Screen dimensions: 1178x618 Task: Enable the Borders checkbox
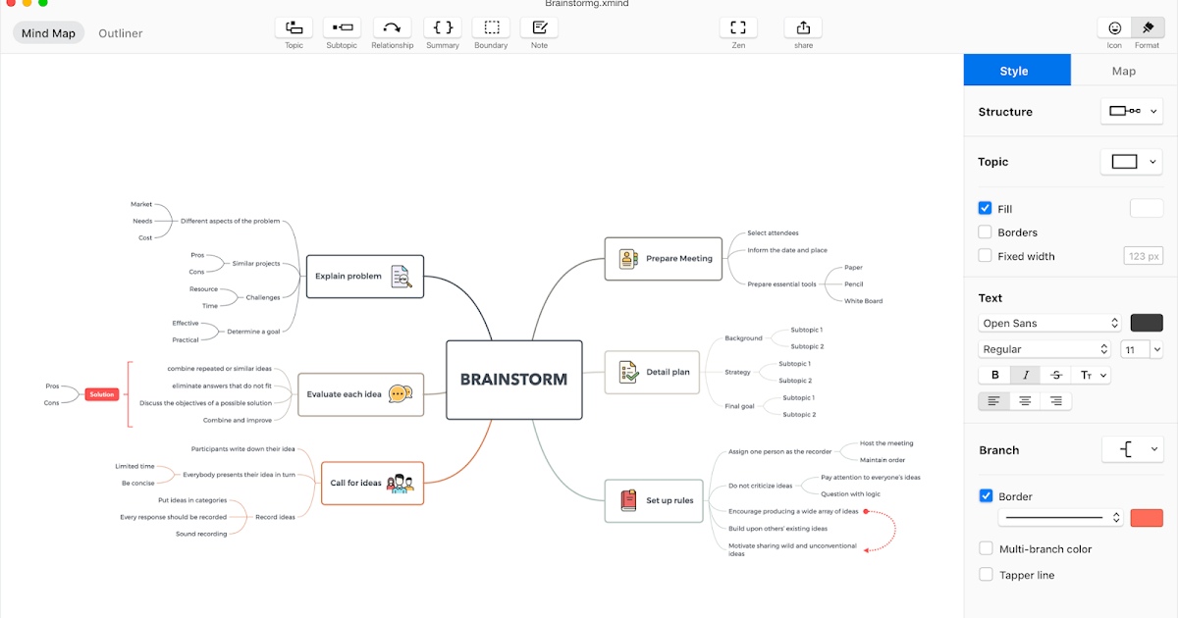click(985, 232)
